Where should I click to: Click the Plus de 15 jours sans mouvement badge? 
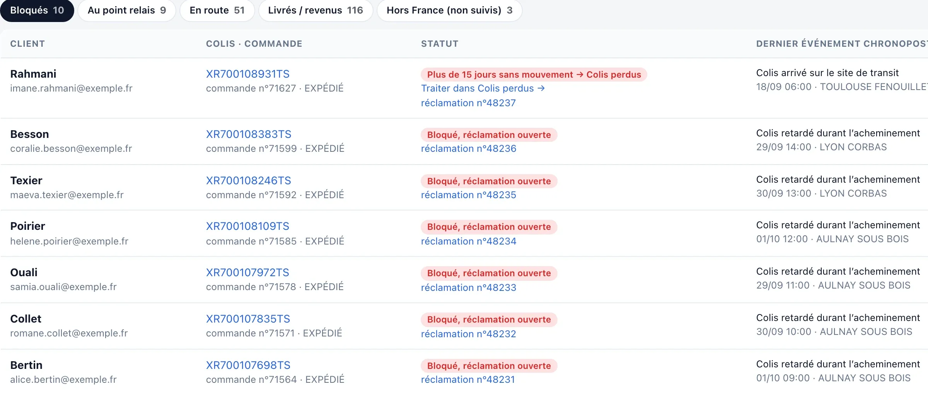click(x=534, y=75)
